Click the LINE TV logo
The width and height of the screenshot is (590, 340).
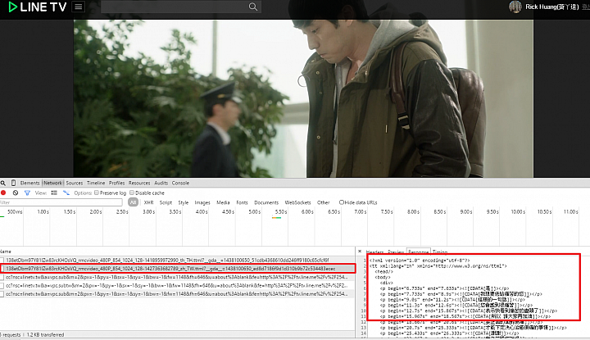(37, 7)
